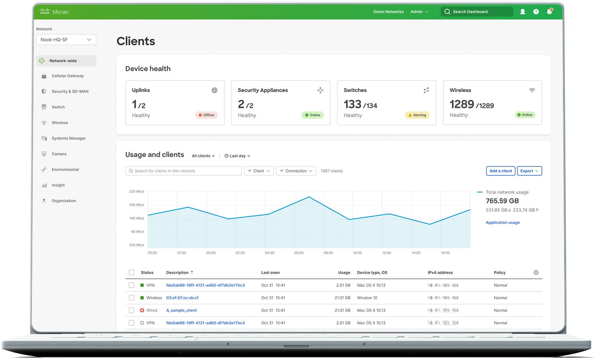This screenshot has width=594, height=359.
Task: Click the Wireless sidebar wifi icon
Action: pos(44,123)
